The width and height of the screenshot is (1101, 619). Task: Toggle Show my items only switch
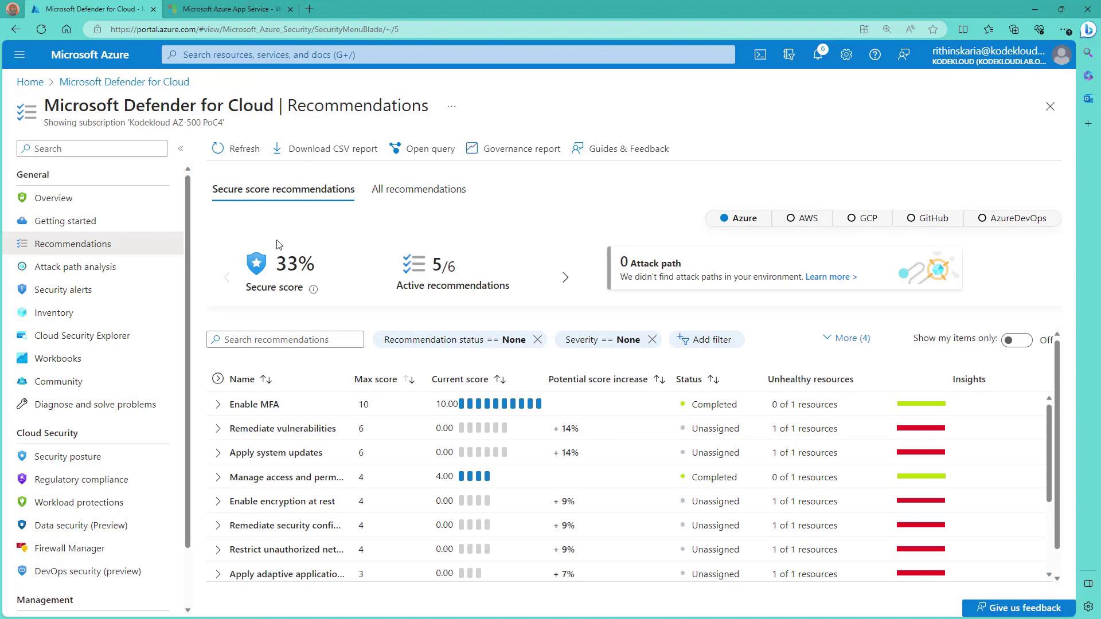[1016, 340]
